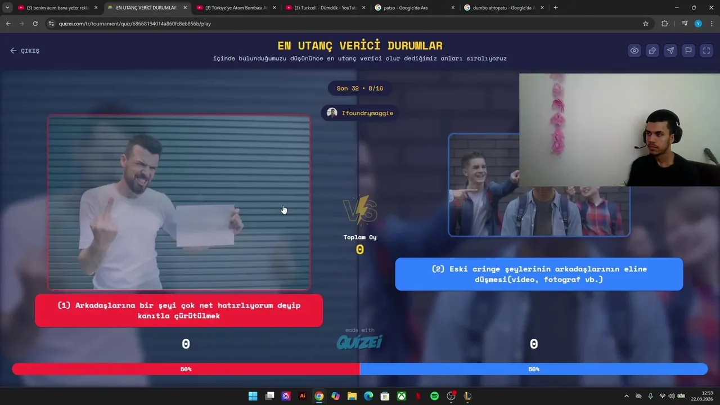720x405 pixels.
Task: Open Netflix from the taskbar
Action: (418, 396)
